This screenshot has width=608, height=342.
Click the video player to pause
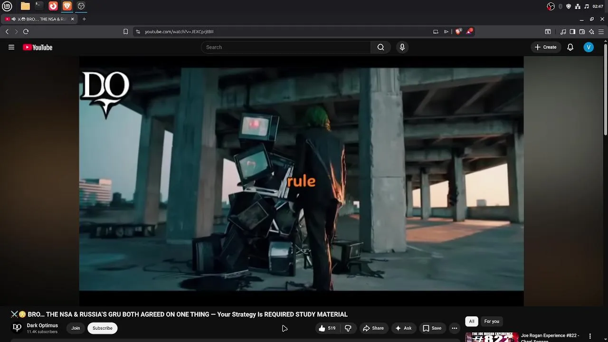pos(301,180)
